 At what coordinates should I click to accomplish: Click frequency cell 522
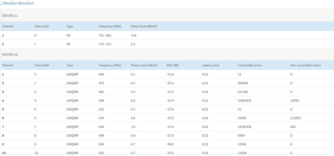click(x=101, y=109)
